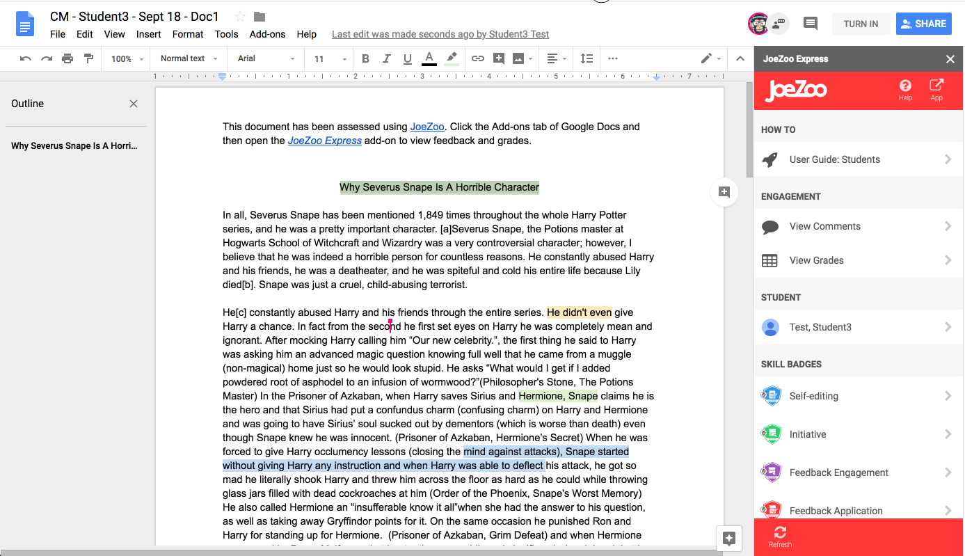This screenshot has width=965, height=556.
Task: Add a comment from the toolbar icon
Action: pos(498,58)
